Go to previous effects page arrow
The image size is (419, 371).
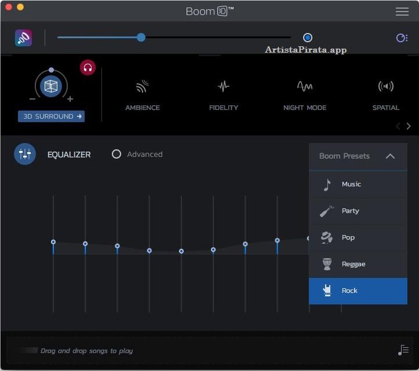[398, 126]
